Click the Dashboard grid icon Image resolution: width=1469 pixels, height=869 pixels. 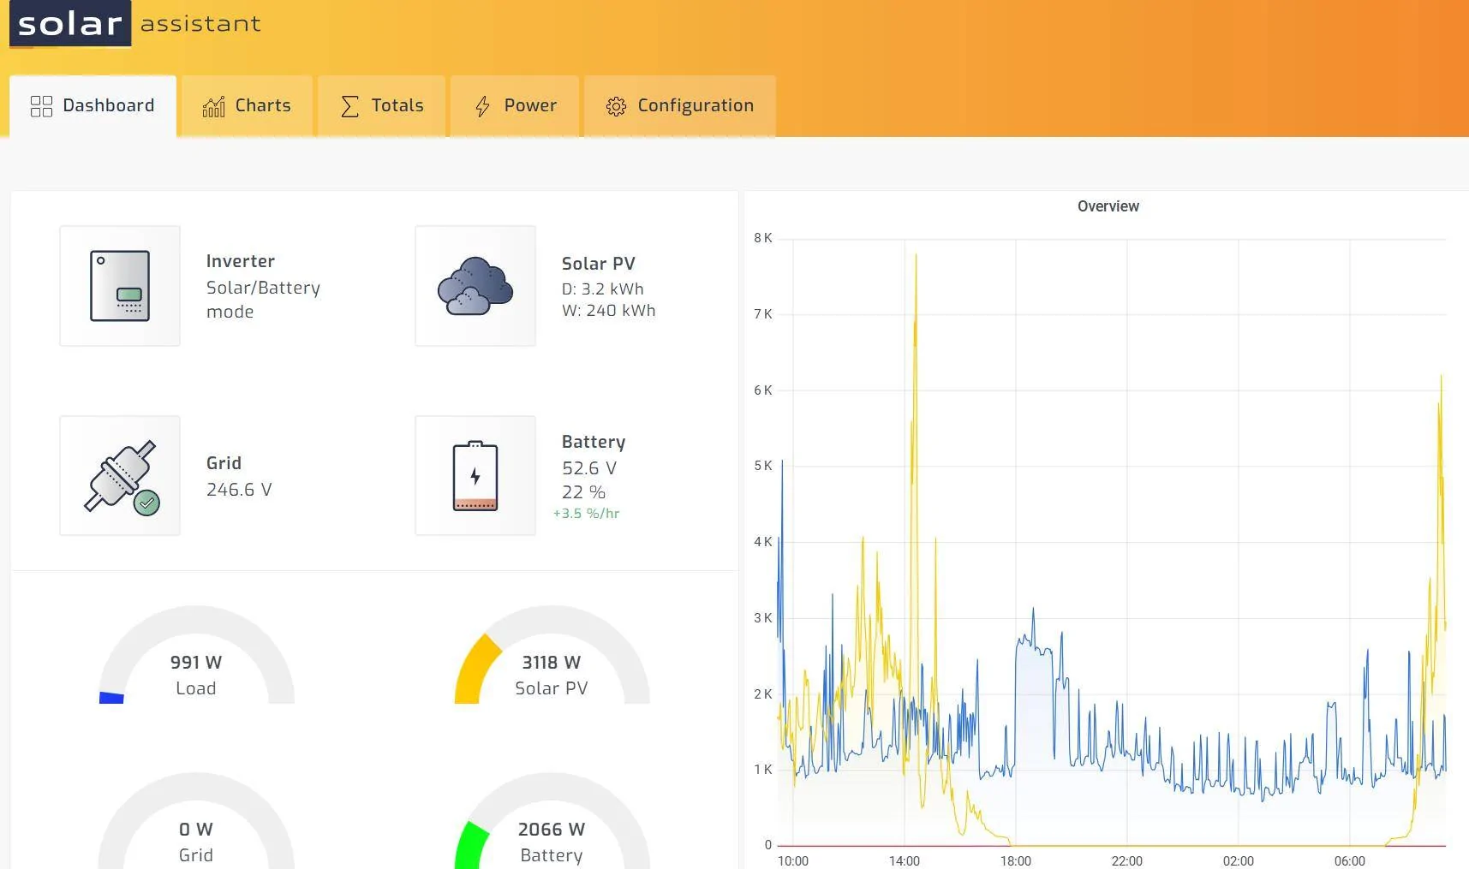[41, 106]
